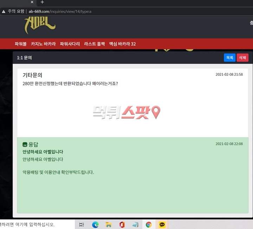The image size is (253, 229).
Task: Select the ab-669.com address bar URL
Action: (x=60, y=12)
